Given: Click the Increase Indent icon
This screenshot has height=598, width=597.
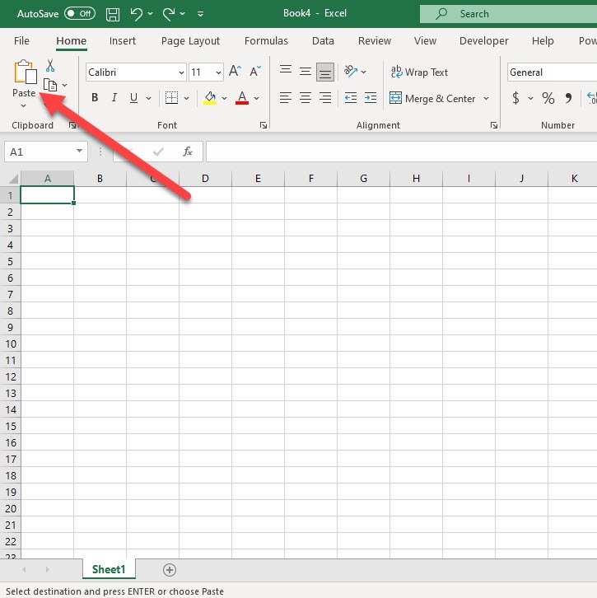Looking at the screenshot, I should click(371, 98).
